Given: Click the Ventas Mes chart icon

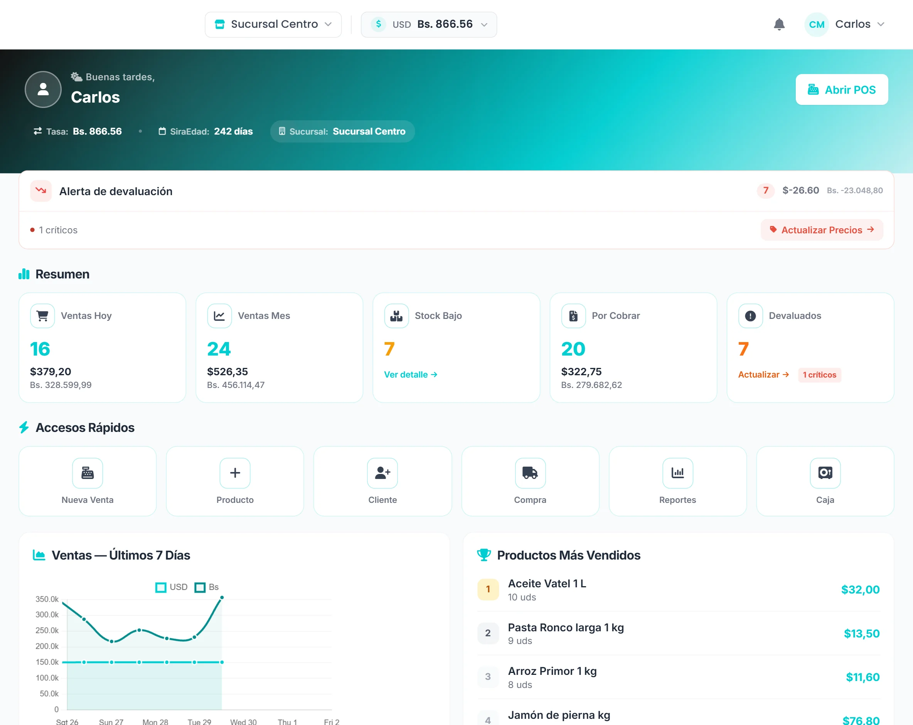Looking at the screenshot, I should [x=219, y=315].
